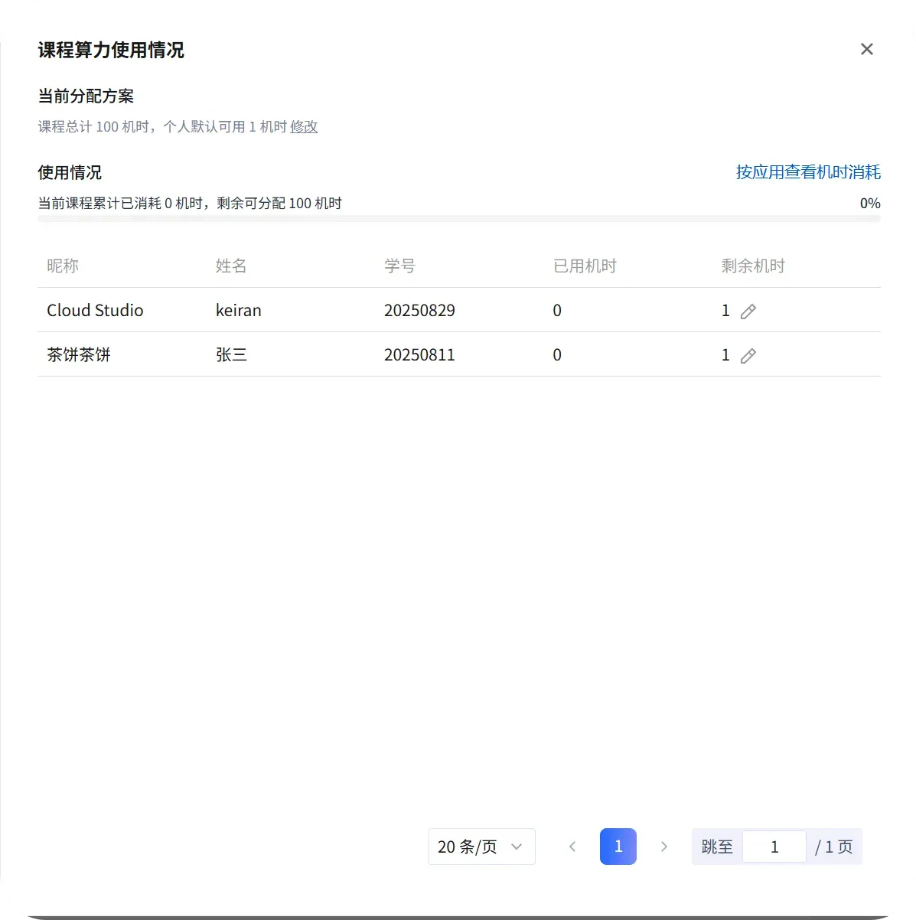Edit remaining hours for 张三
916x920 pixels.
tap(748, 355)
